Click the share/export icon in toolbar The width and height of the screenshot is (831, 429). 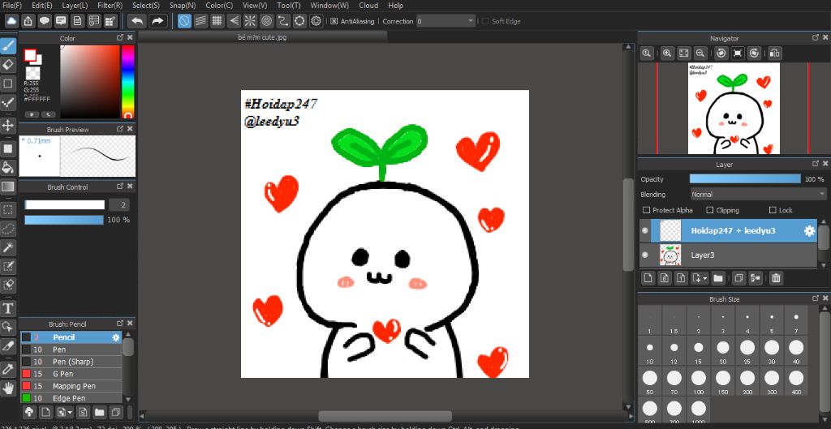[28, 21]
